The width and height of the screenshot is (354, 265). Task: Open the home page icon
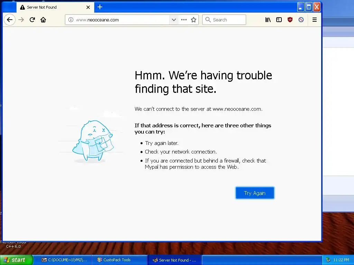pos(43,20)
